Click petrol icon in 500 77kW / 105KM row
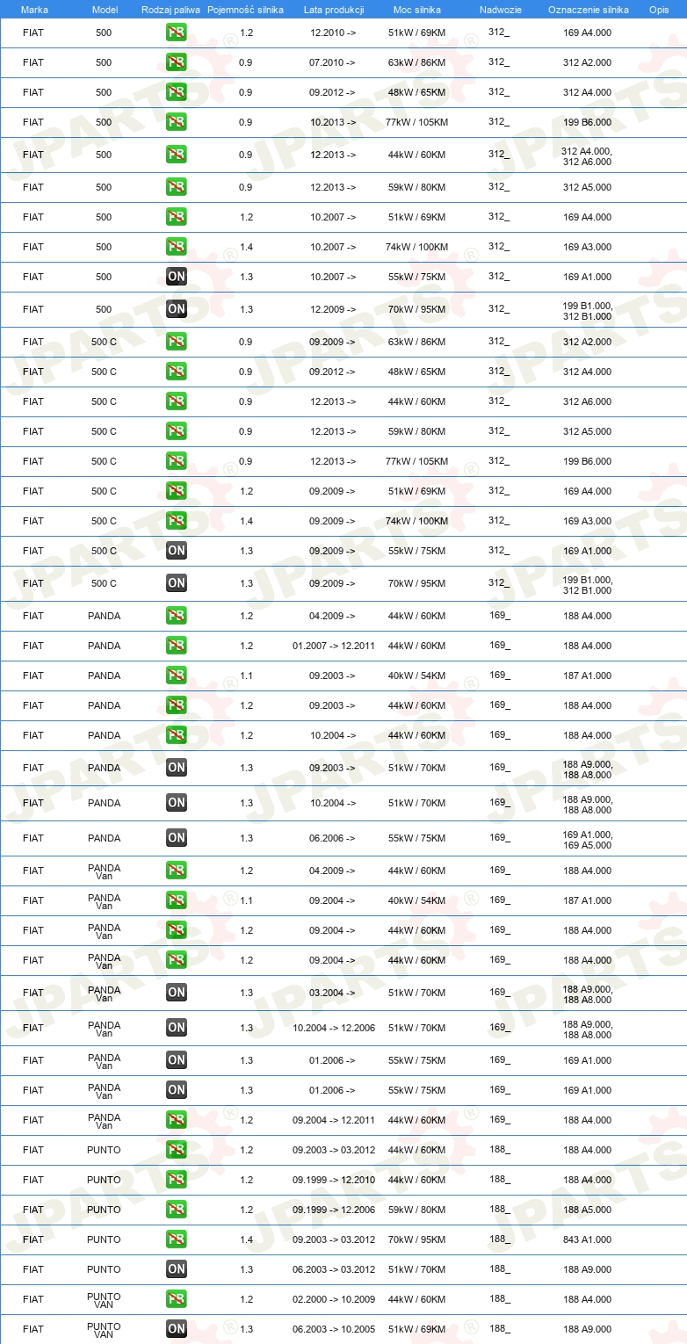 [x=176, y=122]
